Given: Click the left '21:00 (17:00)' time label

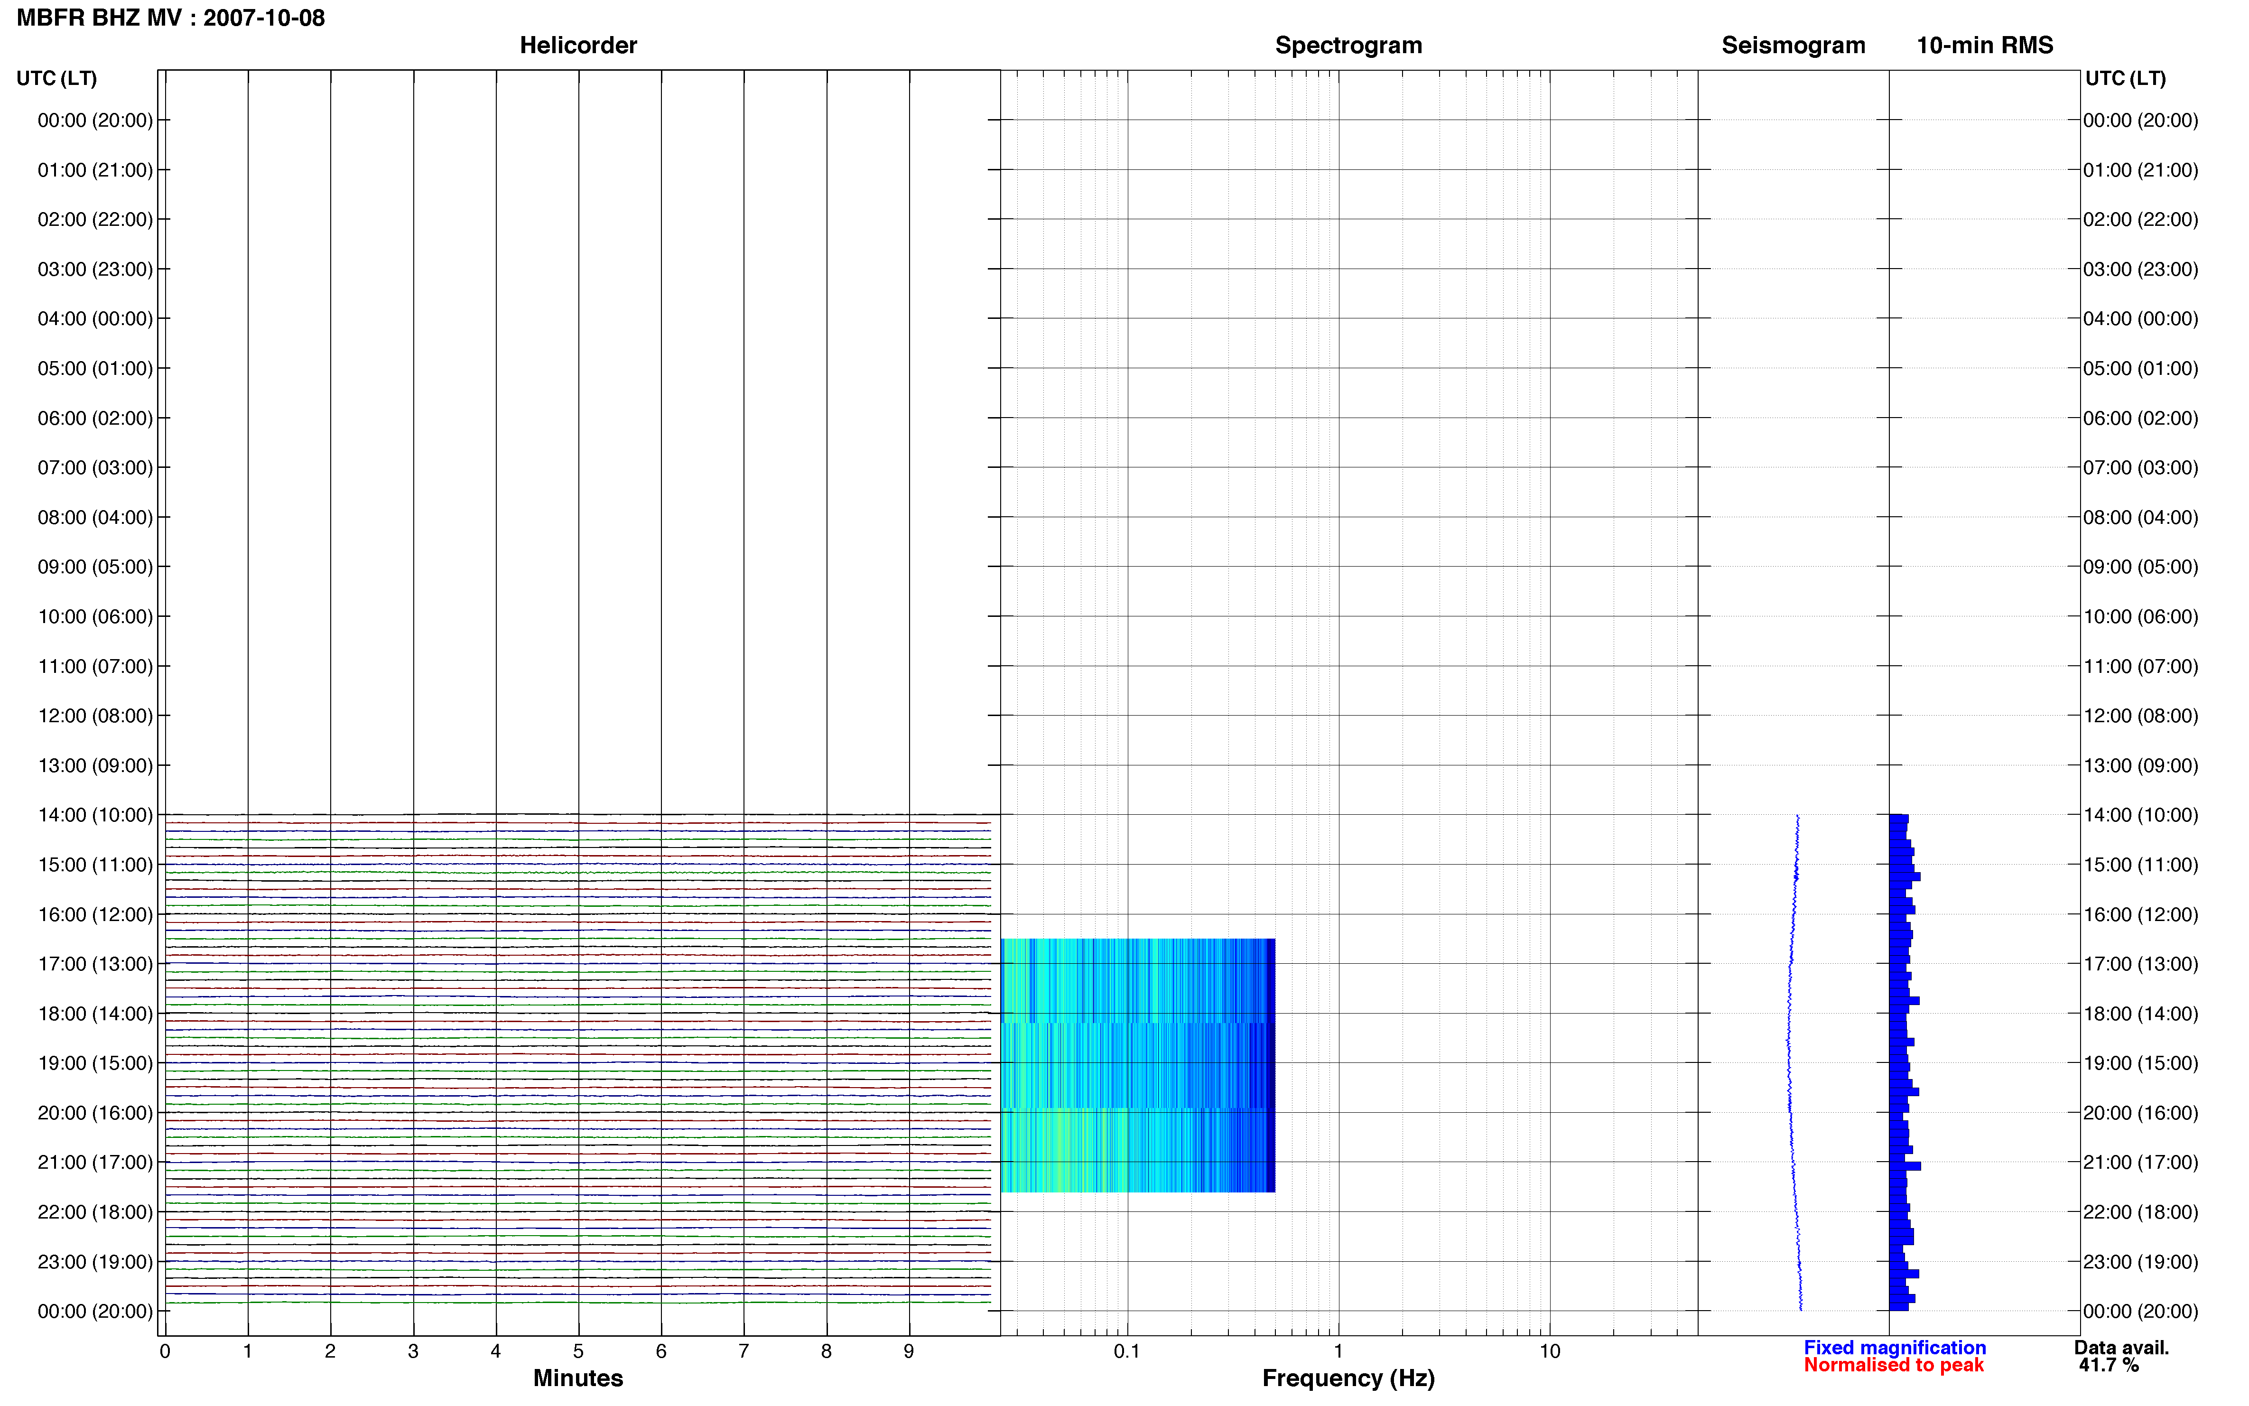Looking at the screenshot, I should (95, 1162).
